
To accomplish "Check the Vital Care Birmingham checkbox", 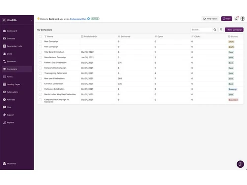I will (40, 52).
